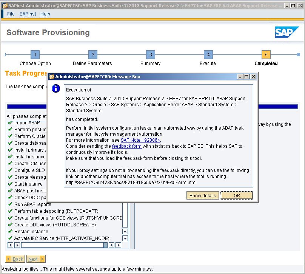Image resolution: width=305 pixels, height=274 pixels.
Task: Click right arrow at end of horizontal scrollbar
Action: 118,245
